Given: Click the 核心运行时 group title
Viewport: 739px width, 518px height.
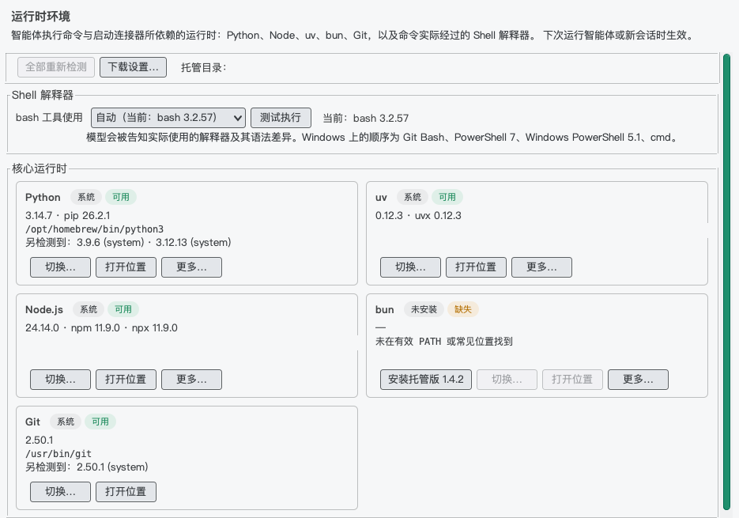Looking at the screenshot, I should pyautogui.click(x=40, y=168).
